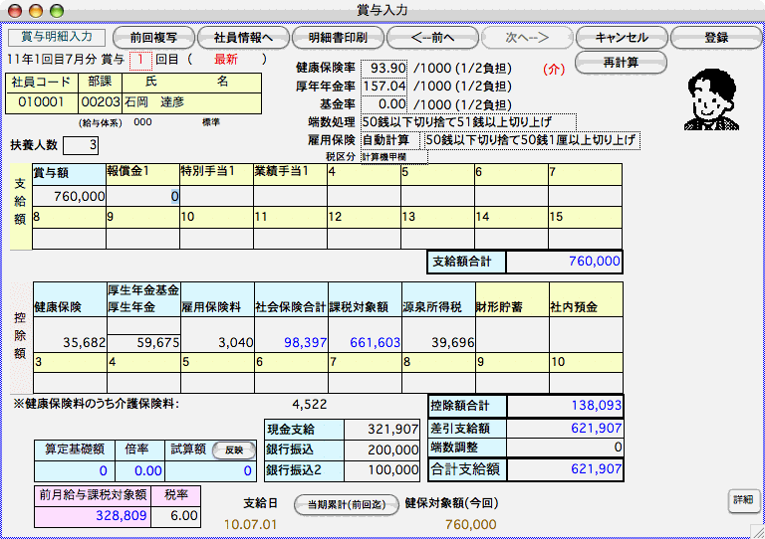Select the 賞与額 amount field 760,000
The image size is (765, 539).
[69, 196]
